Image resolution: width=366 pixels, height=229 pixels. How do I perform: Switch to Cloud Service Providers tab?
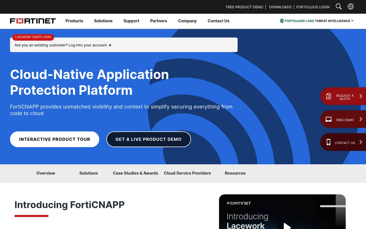point(187,173)
